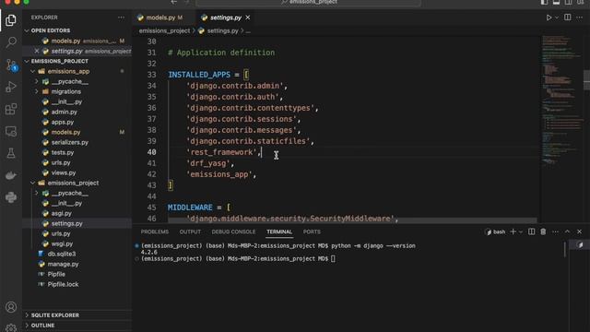Switch to the Ports panel tab
This screenshot has width=590, height=332.
[312, 231]
